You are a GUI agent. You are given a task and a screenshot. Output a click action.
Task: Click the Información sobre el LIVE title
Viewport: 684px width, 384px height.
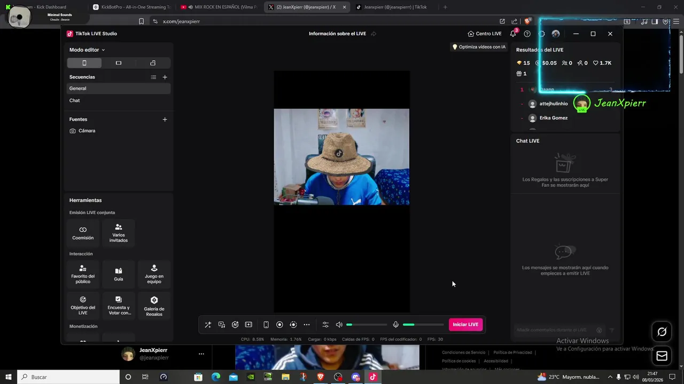point(337,34)
